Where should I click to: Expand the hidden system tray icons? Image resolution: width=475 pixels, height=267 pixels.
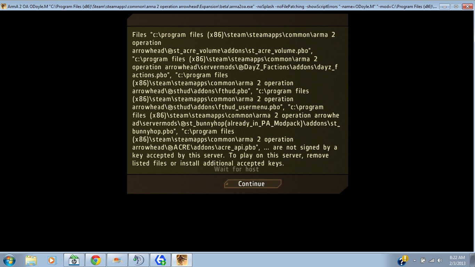tap(414, 260)
